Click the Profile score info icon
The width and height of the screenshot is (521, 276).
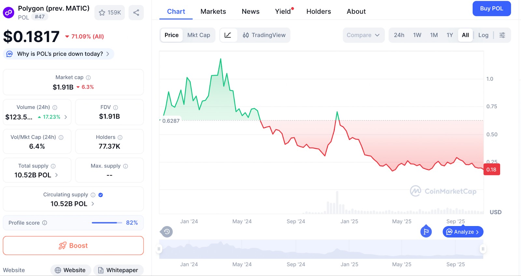pos(45,223)
